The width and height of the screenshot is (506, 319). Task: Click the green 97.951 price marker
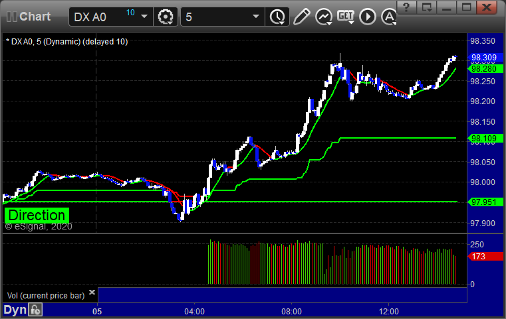[x=485, y=202]
